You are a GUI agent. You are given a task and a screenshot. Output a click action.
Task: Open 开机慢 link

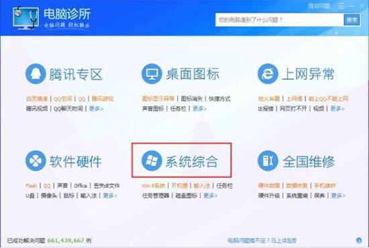[x=179, y=186]
